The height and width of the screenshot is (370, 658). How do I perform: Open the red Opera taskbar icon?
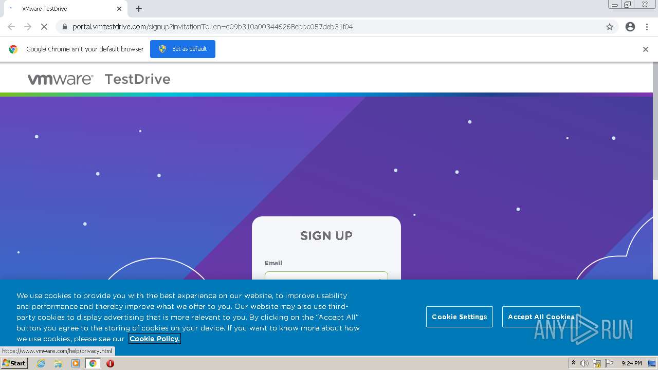[110, 363]
